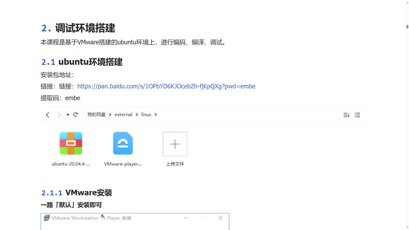
Task: Click the scrollbar up arrow
Action: coord(407,2)
